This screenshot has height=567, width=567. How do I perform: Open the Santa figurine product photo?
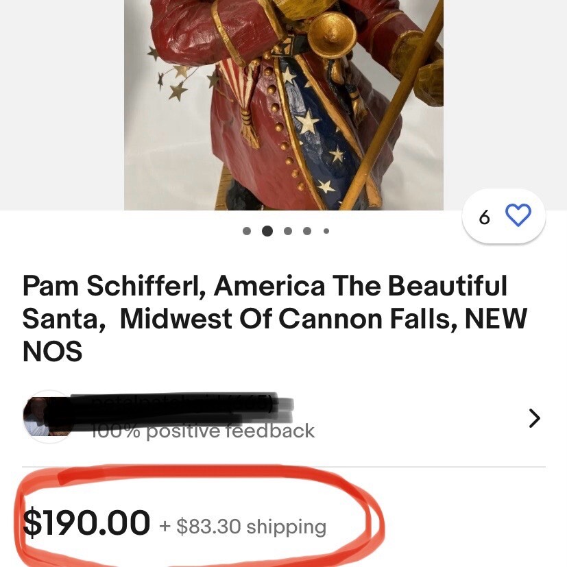click(283, 103)
